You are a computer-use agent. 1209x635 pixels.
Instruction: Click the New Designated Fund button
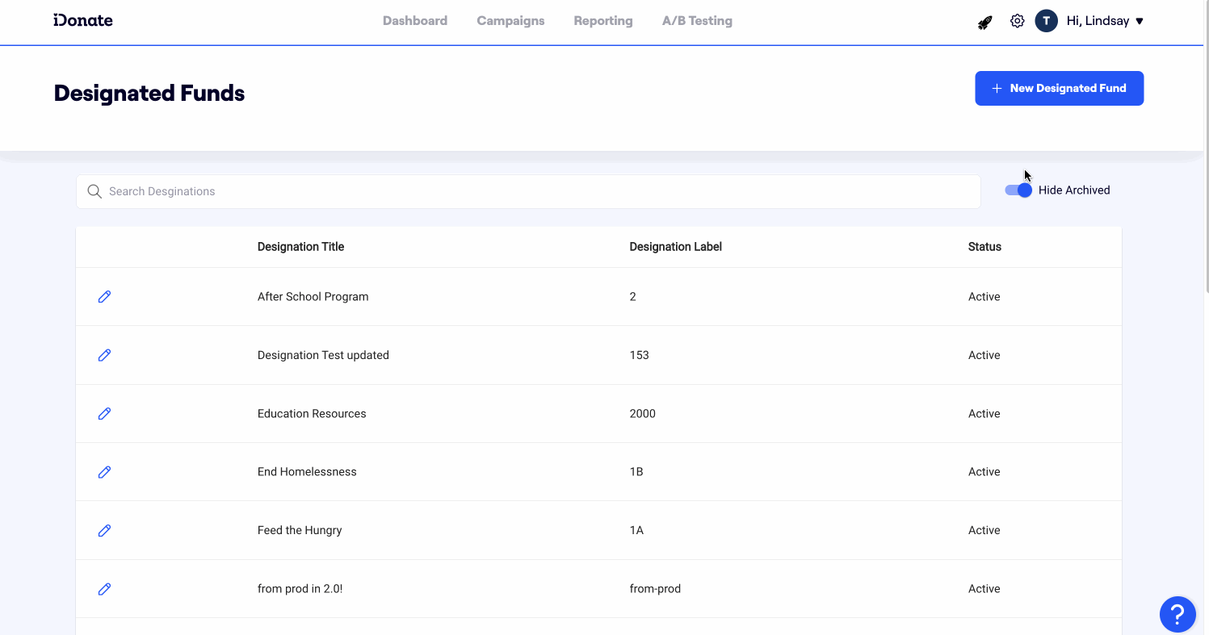tap(1059, 88)
